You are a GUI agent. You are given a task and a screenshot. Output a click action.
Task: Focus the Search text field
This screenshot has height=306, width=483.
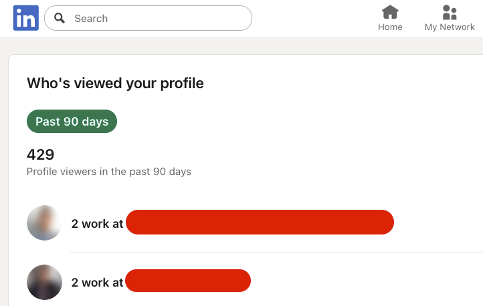click(154, 18)
